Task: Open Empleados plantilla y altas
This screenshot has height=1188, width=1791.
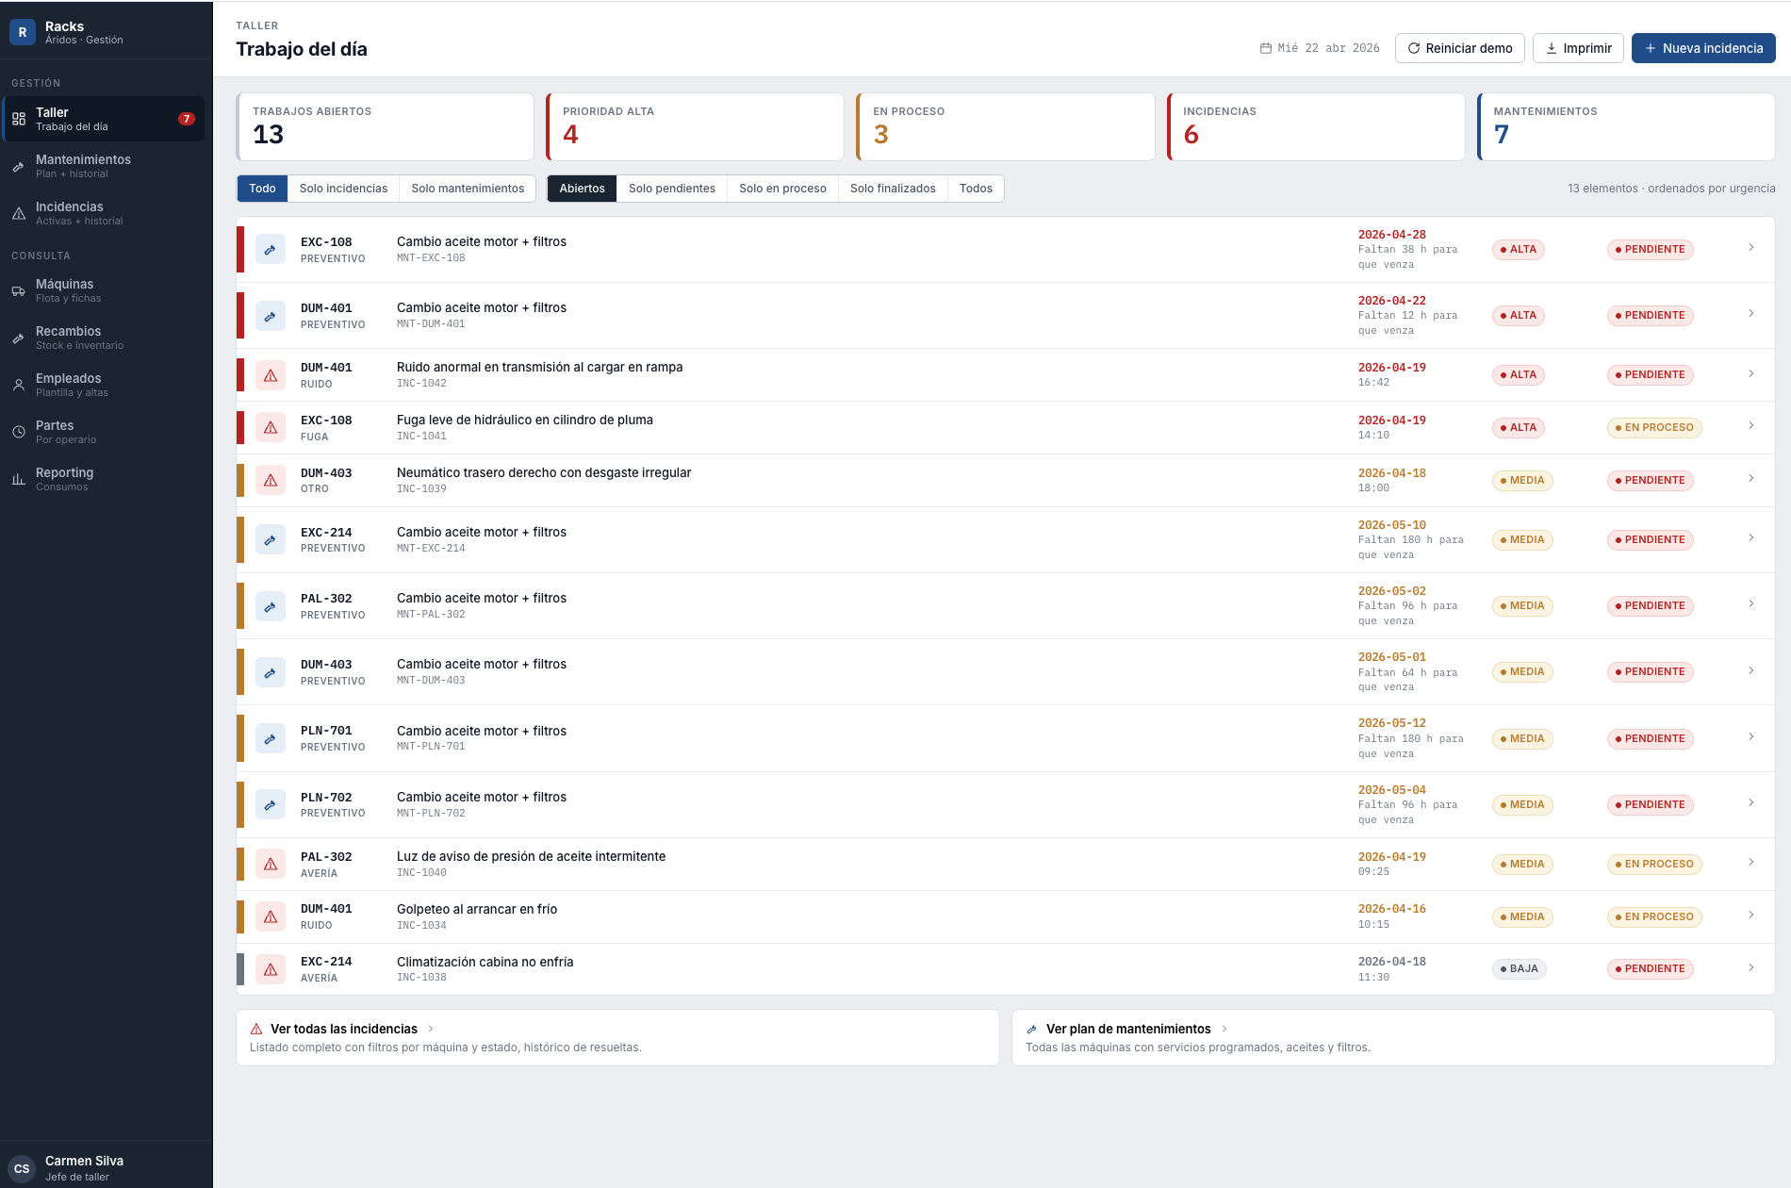Action: 104,385
